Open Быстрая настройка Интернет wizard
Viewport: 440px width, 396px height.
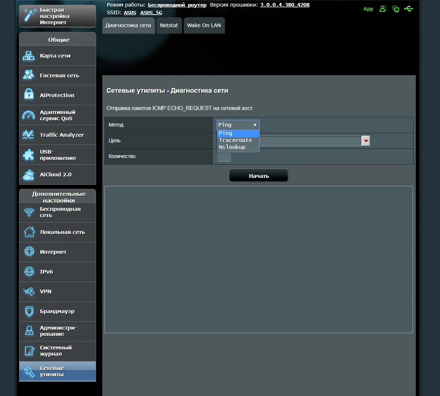coord(58,16)
